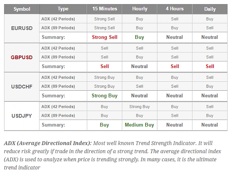
Task: Open the EURUSD symbol cell
Action: click(22, 28)
